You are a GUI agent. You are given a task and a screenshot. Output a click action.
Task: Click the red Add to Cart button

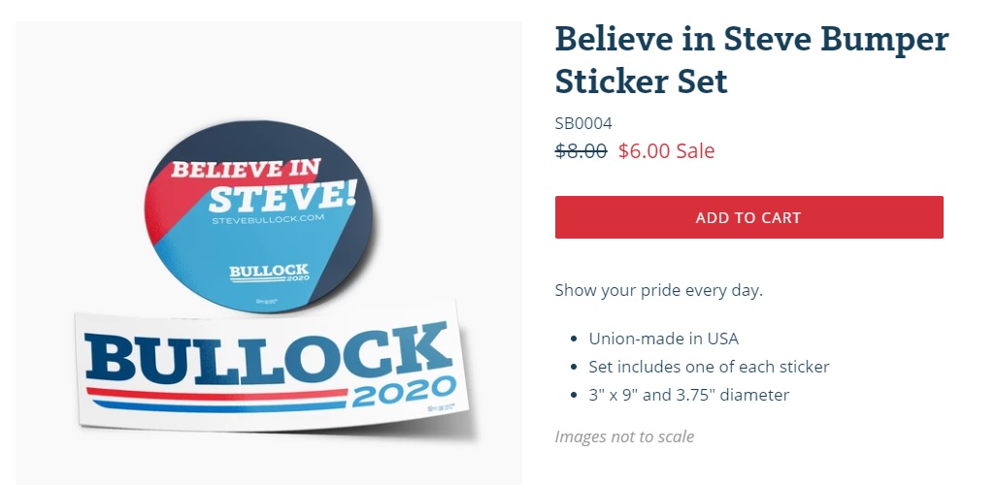tap(748, 217)
